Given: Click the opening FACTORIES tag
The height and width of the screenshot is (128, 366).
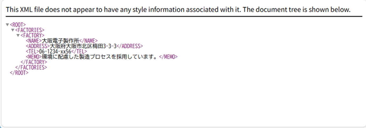Looking at the screenshot, I should tap(30, 30).
